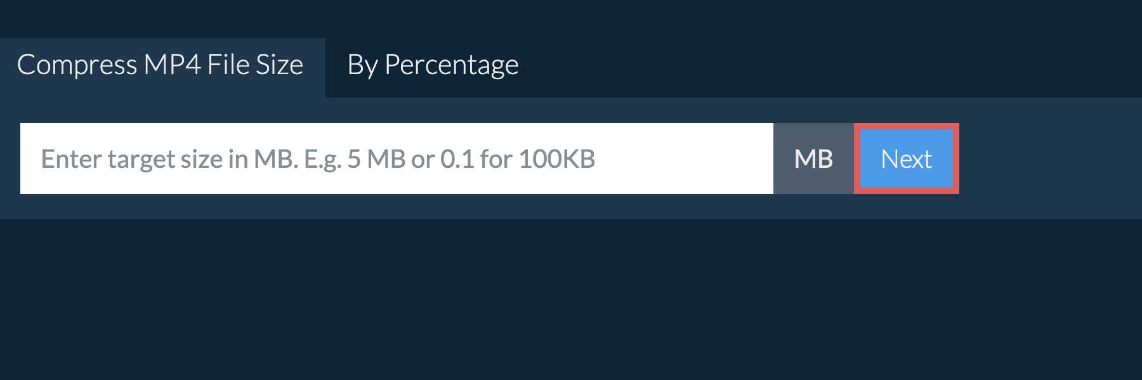Screen dimensions: 1142x380
Task: Click the highlighted Next control
Action: pos(906,159)
